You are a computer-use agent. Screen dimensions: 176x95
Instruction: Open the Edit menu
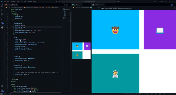[8, 2]
